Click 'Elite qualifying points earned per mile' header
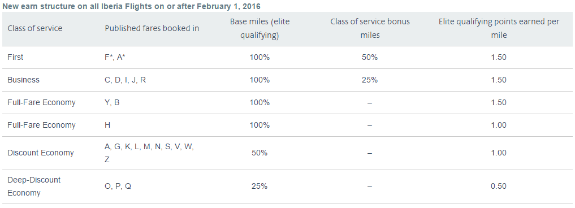 pos(499,29)
